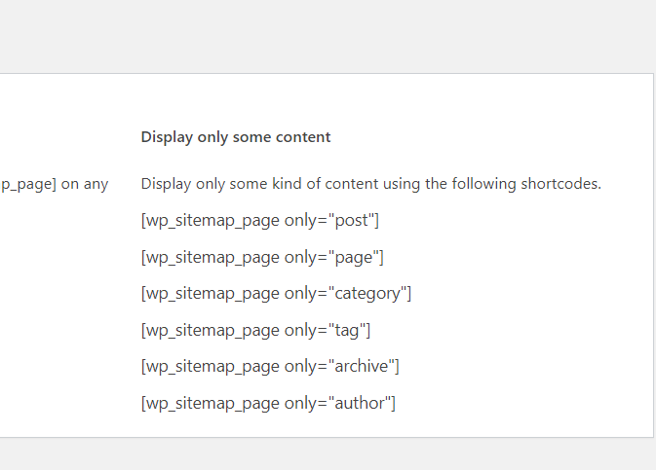Click the word "shortcodes." ending the description

tap(560, 184)
